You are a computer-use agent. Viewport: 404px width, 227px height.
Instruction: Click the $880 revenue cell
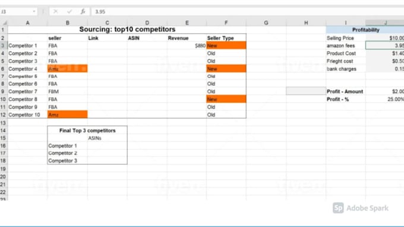coord(187,46)
